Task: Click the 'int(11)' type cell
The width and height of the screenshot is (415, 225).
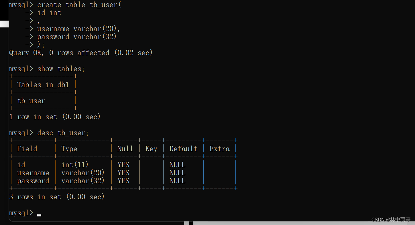Action: (x=75, y=165)
